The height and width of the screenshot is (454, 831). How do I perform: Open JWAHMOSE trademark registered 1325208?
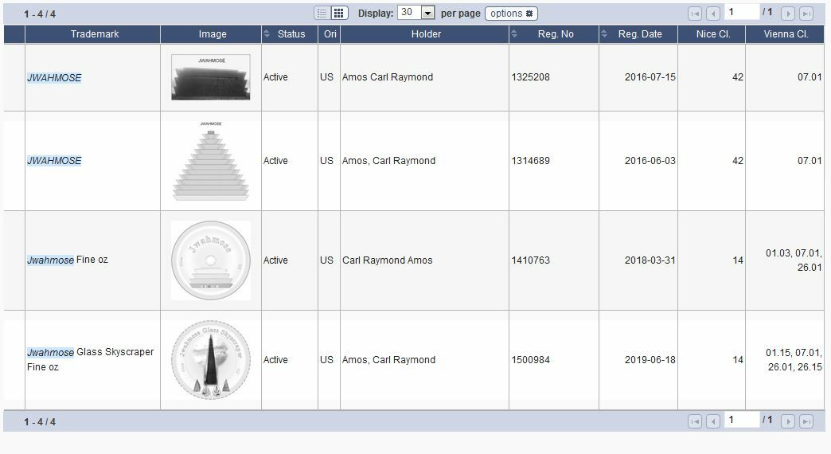click(54, 77)
